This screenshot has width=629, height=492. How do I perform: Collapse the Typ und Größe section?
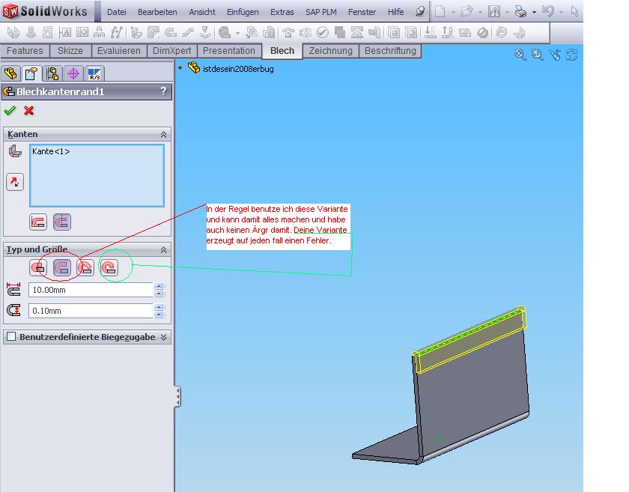tap(164, 249)
